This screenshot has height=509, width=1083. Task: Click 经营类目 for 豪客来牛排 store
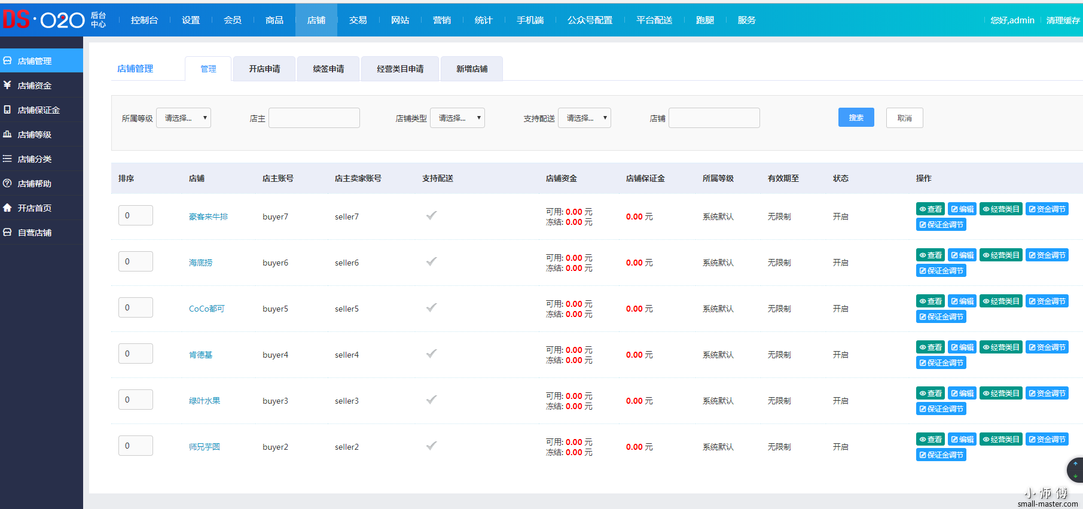pyautogui.click(x=1001, y=209)
